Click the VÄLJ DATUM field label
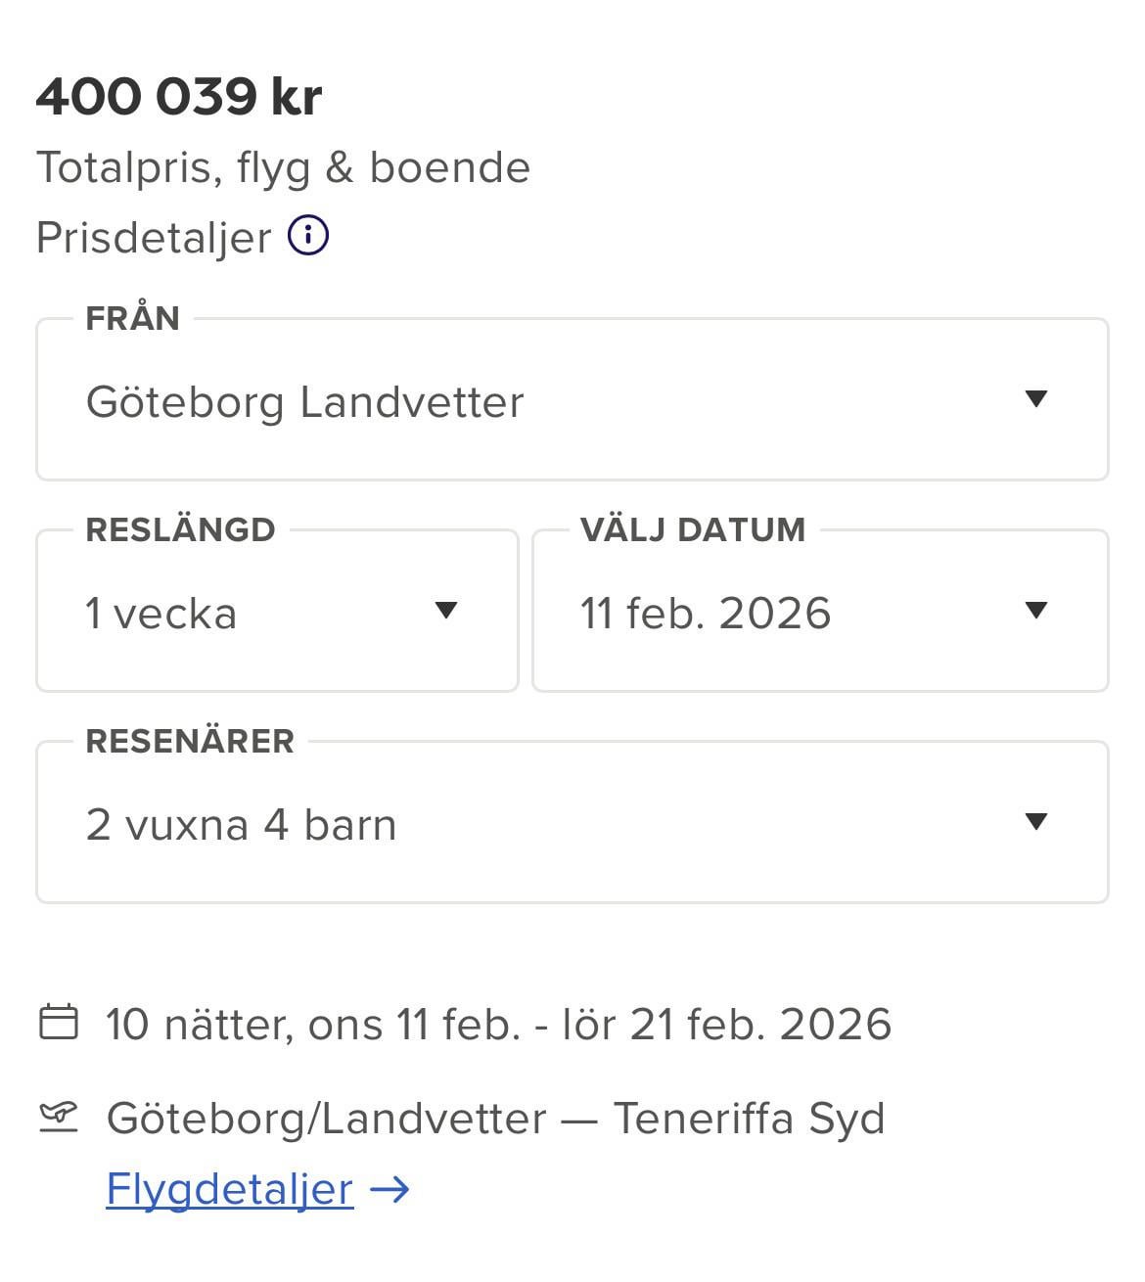Screen dimensions: 1145x1282 click(692, 529)
